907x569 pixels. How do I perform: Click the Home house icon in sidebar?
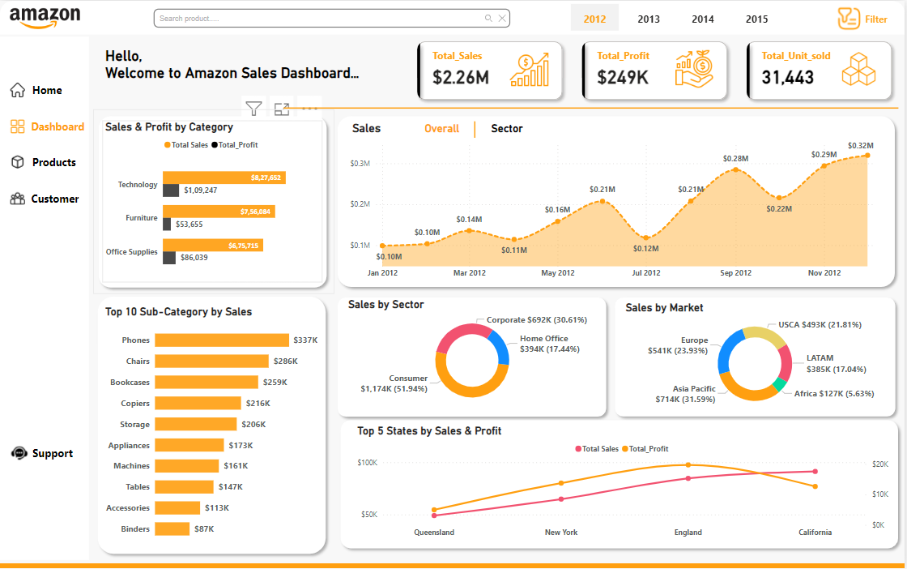tap(18, 90)
